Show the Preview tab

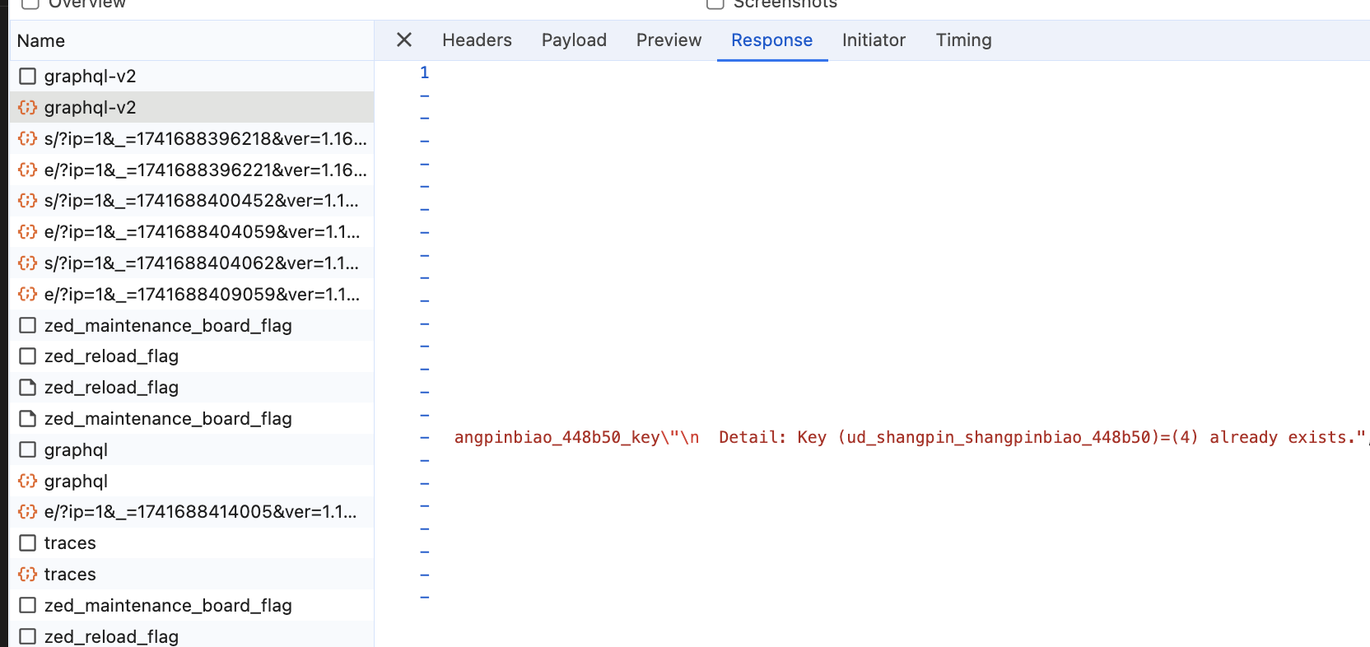(669, 40)
